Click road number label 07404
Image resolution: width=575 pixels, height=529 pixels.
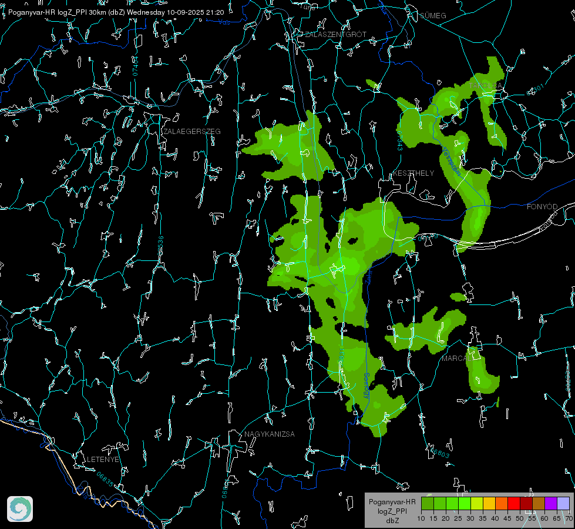point(135,66)
